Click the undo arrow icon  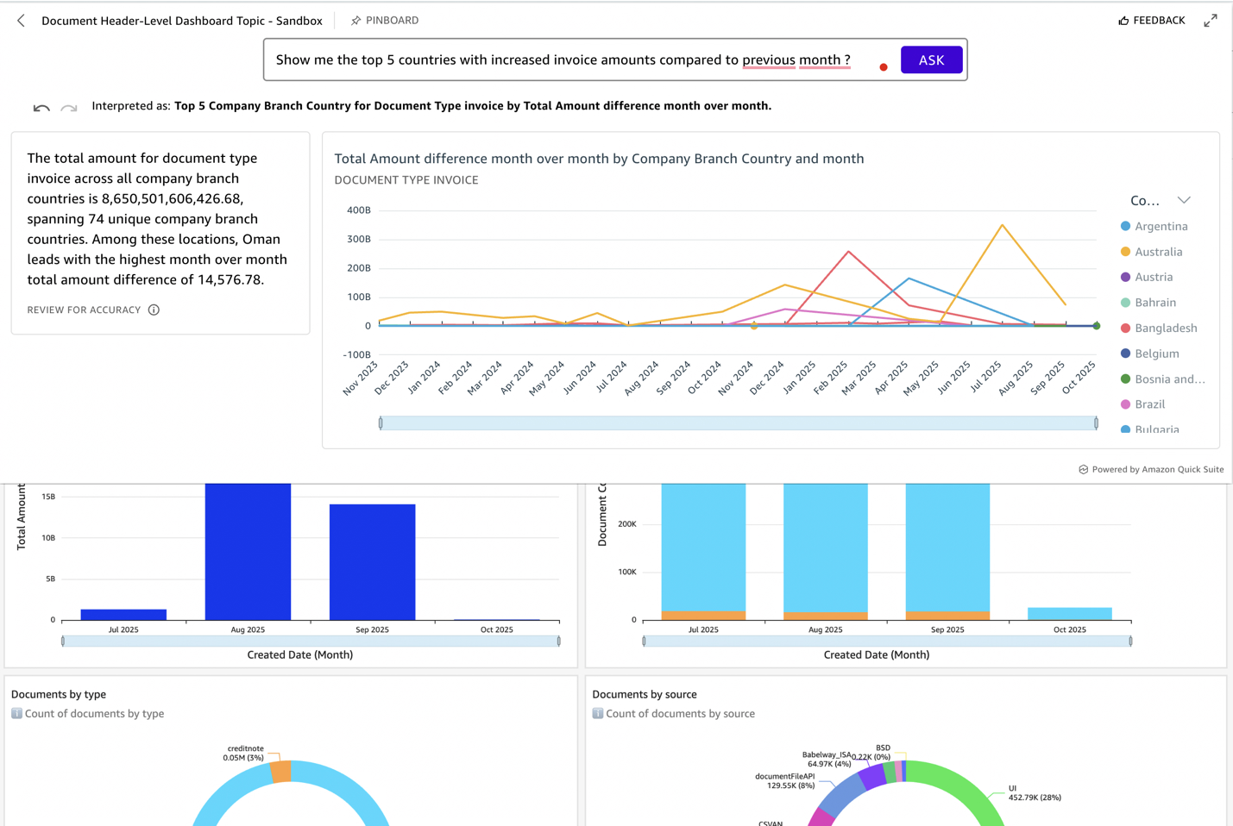click(41, 108)
